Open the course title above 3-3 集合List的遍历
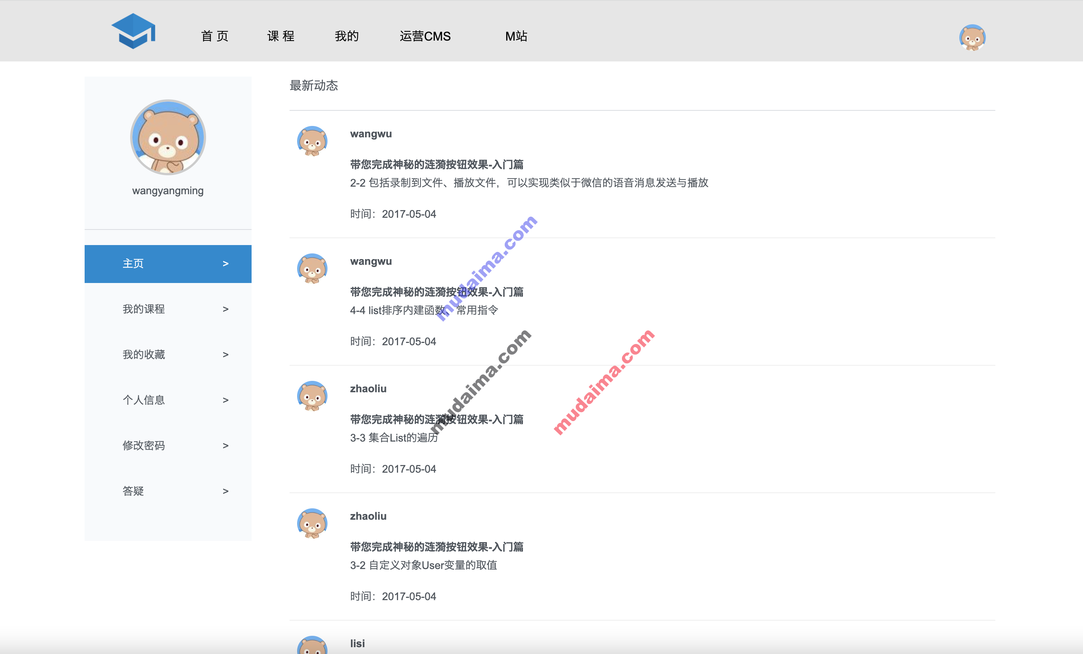Image resolution: width=1083 pixels, height=654 pixels. click(436, 420)
